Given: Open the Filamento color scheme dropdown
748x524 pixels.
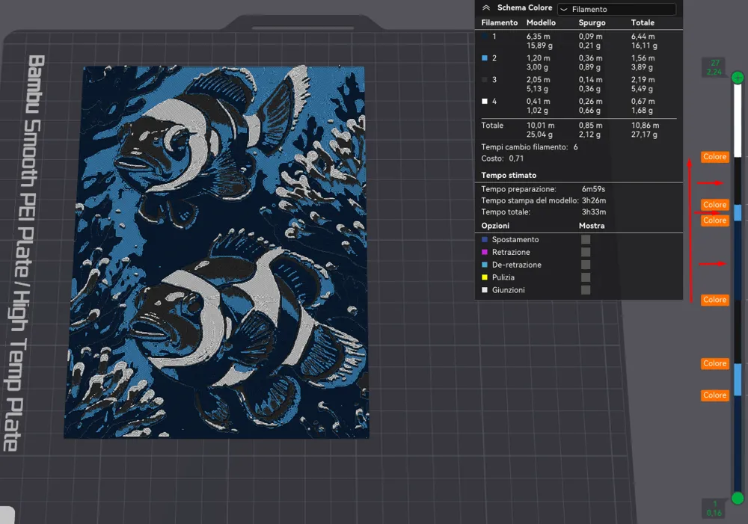Looking at the screenshot, I should 616,9.
